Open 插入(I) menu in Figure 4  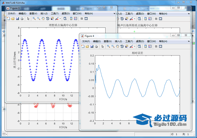tap(118, 41)
